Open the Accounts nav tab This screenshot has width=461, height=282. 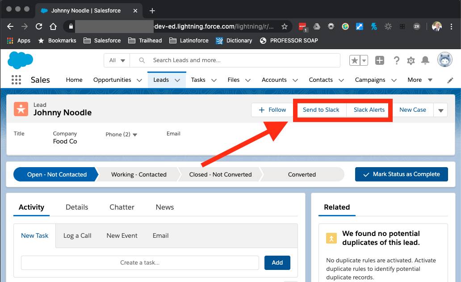click(x=274, y=80)
